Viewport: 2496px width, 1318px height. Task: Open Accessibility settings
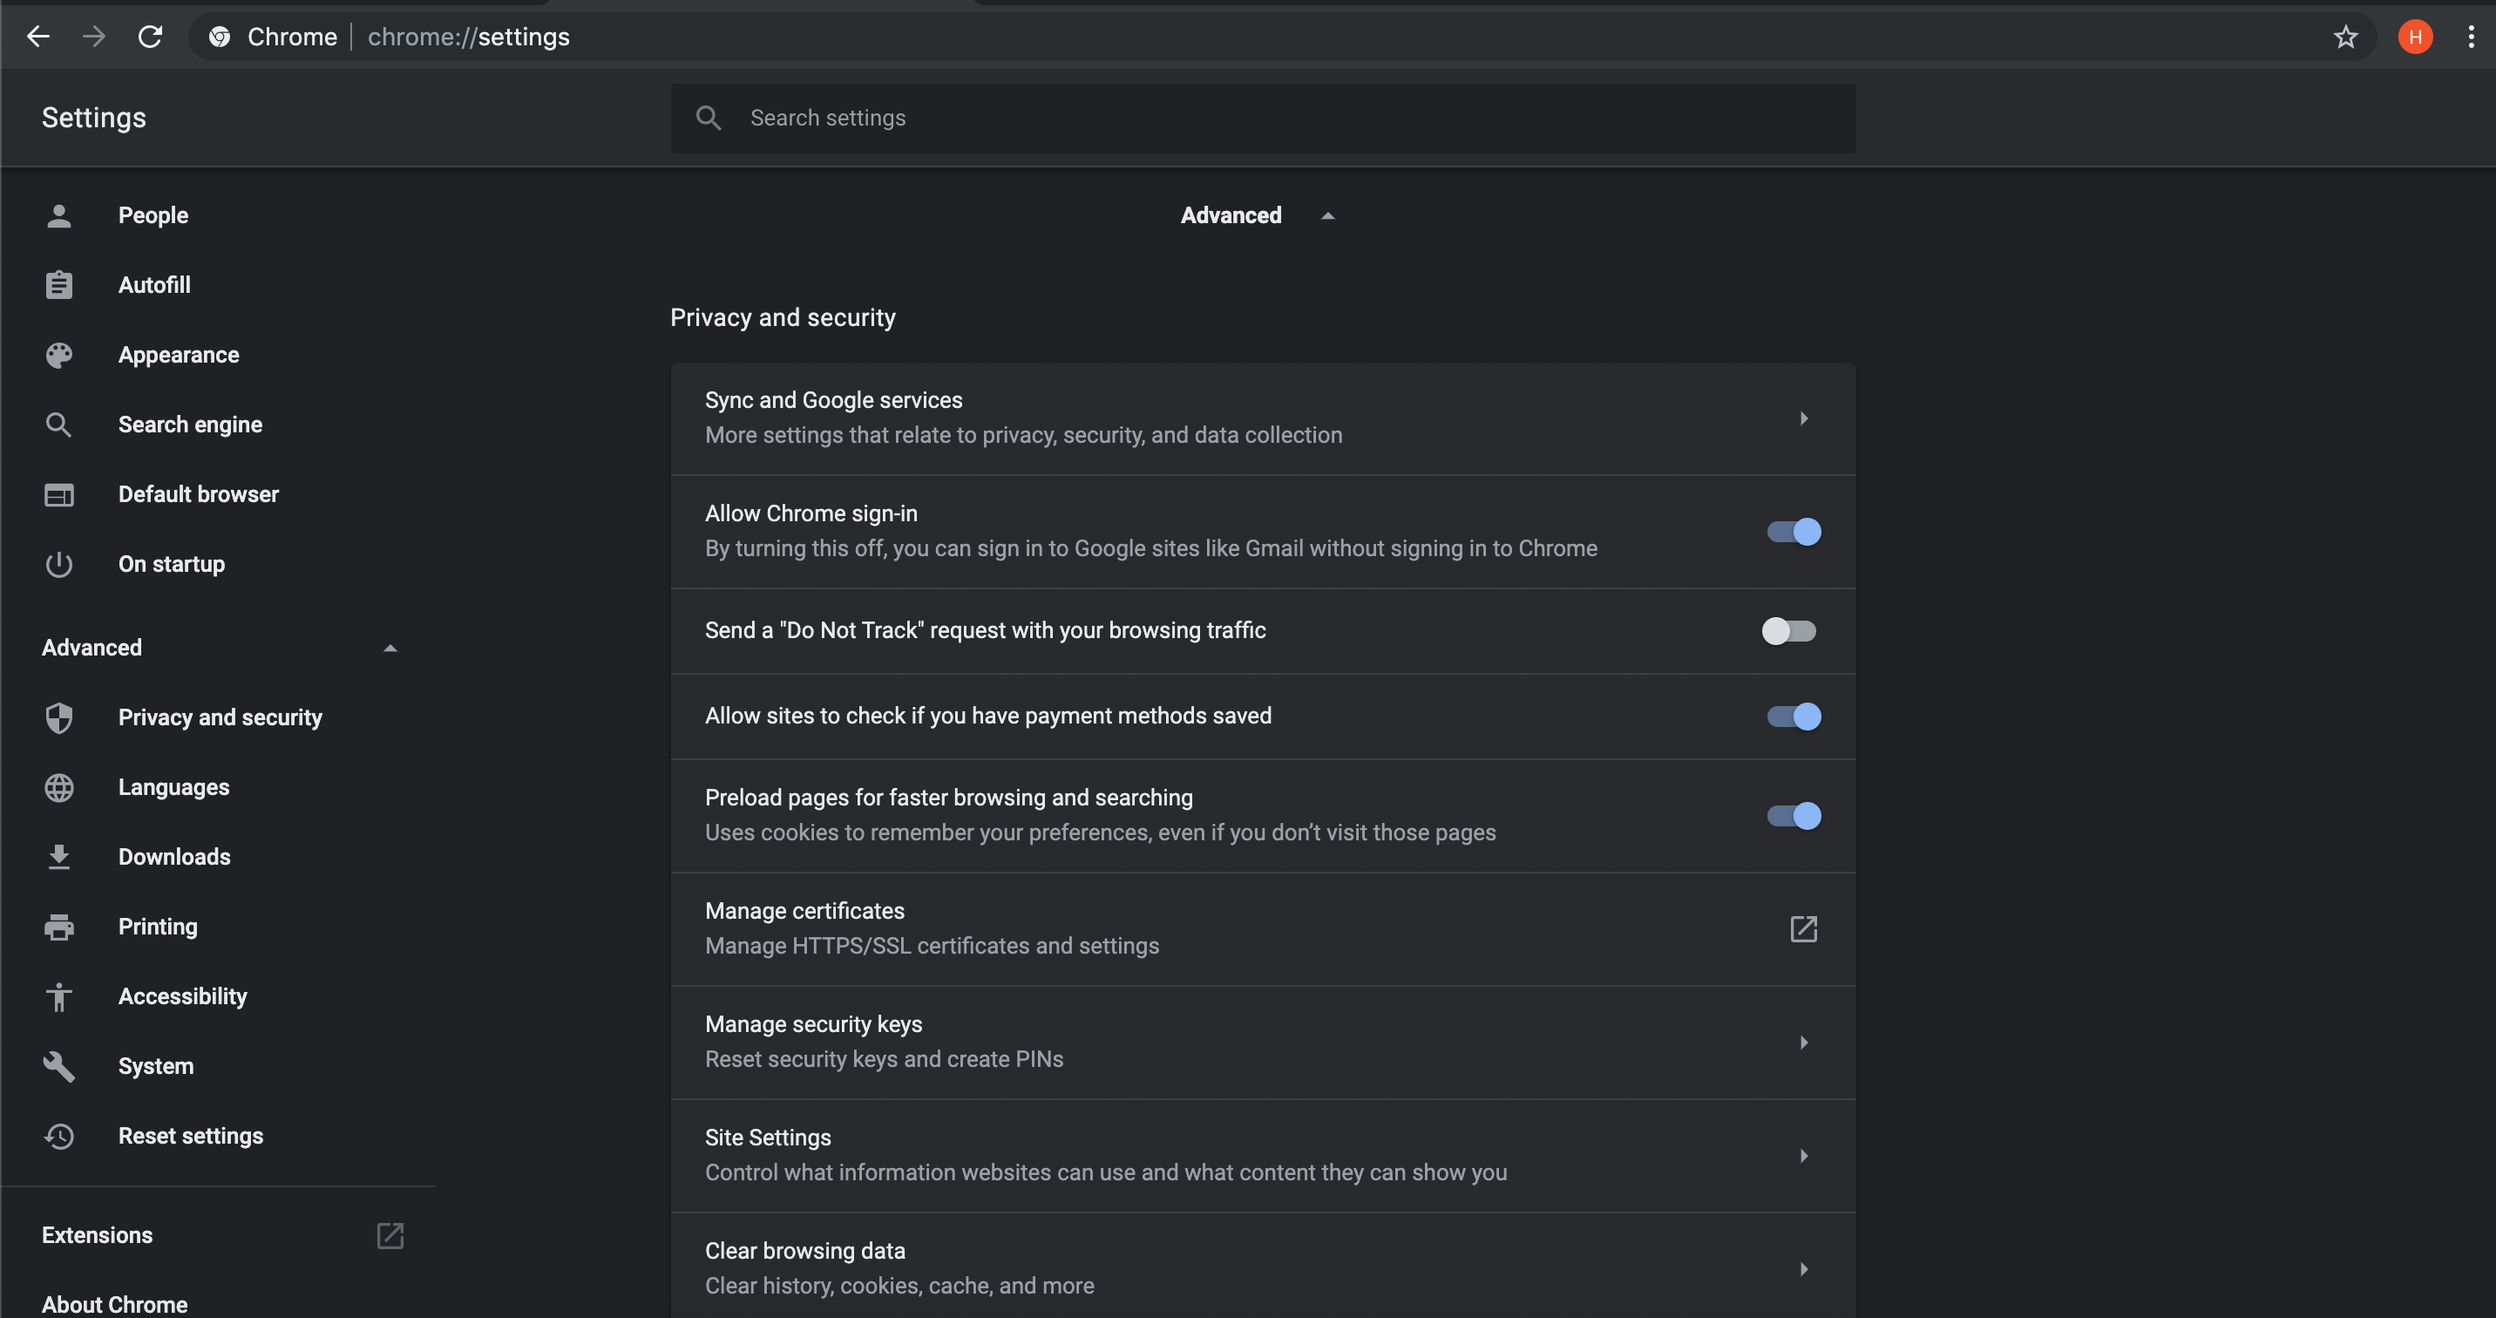(x=182, y=996)
